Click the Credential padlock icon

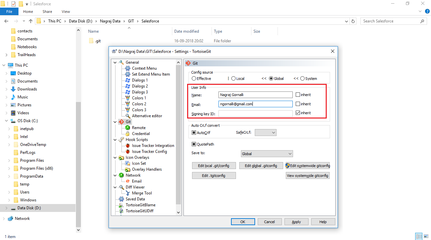click(x=128, y=134)
